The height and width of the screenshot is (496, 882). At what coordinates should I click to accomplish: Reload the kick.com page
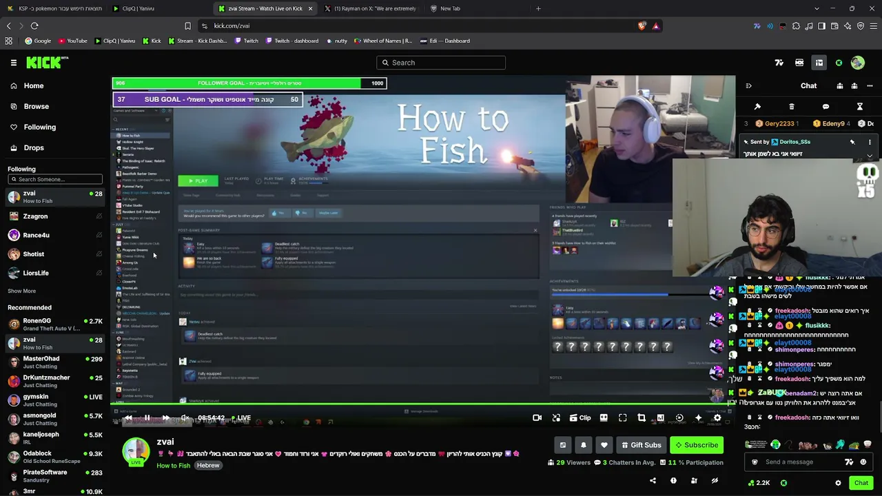(x=34, y=26)
